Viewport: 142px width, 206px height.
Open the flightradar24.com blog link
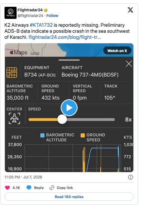point(65,37)
